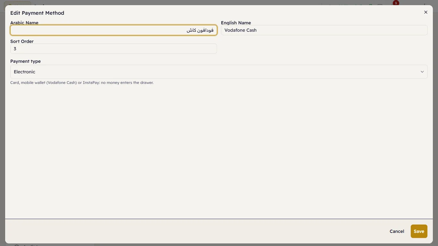Click the dimmed Home button behind the dialog
The image size is (438, 246).
click(x=18, y=3)
